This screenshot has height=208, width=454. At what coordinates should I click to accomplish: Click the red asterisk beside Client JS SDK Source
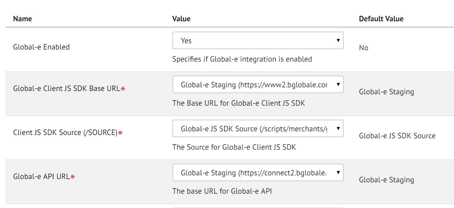tap(120, 133)
